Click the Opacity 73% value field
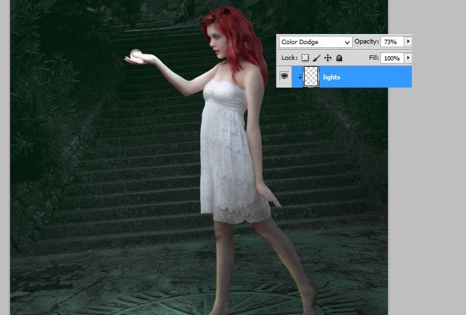The image size is (466, 315). click(392, 42)
